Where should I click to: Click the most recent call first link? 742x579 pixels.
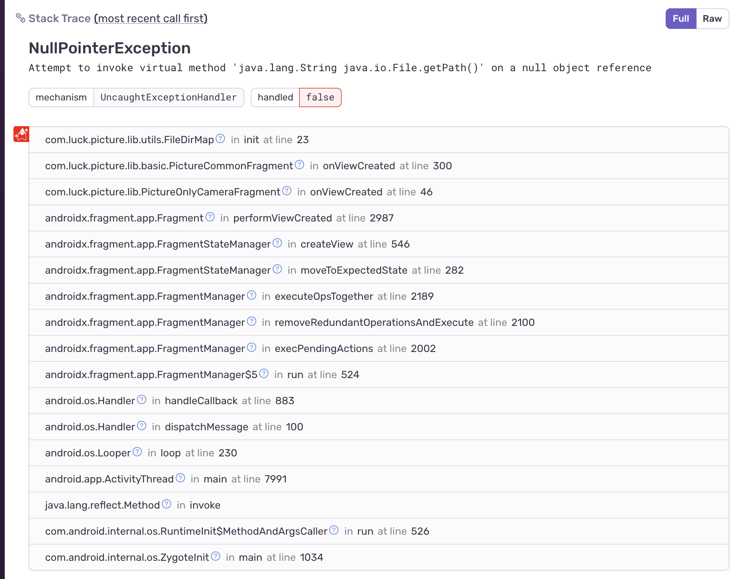pyautogui.click(x=151, y=18)
